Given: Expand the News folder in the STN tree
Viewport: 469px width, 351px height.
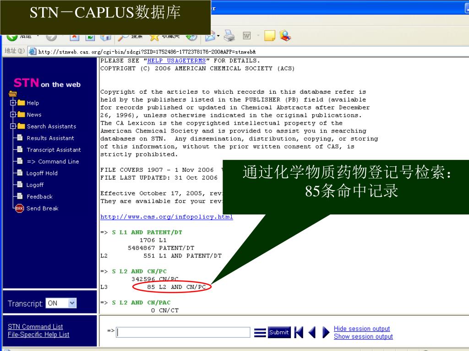Looking at the screenshot, I should tap(13, 114).
